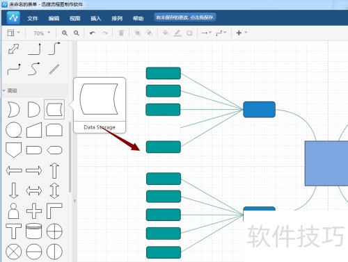Click the send to back icon
Image resolution: width=348 pixels, height=262 pixels.
tap(149, 33)
